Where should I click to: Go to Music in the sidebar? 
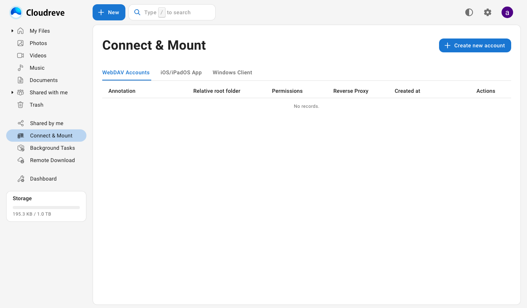37,68
